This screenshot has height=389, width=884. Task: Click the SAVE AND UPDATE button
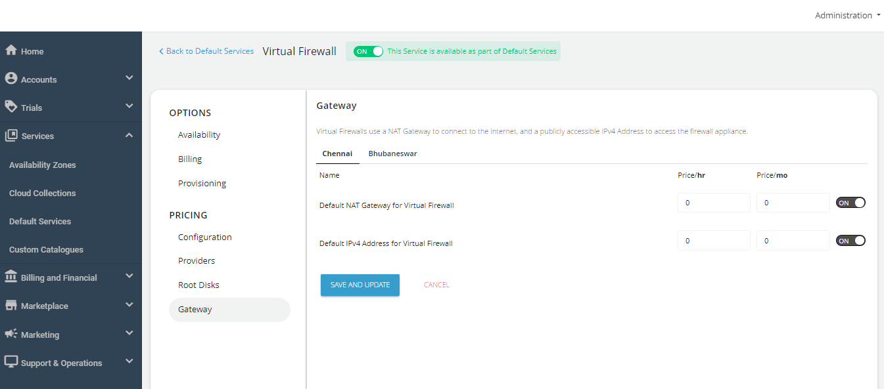(360, 285)
